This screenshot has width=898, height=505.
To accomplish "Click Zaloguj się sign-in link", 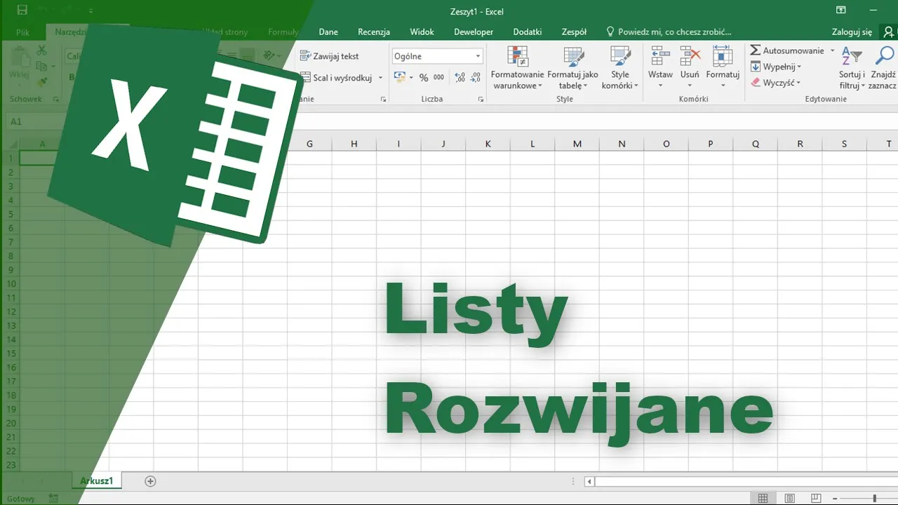I will (x=852, y=32).
